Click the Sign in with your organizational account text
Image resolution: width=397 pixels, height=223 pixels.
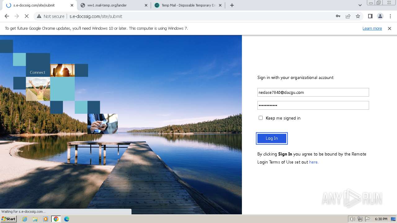(x=295, y=77)
